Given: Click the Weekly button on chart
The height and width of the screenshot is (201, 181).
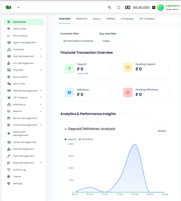Looking at the screenshot, I should pyautogui.click(x=162, y=131).
